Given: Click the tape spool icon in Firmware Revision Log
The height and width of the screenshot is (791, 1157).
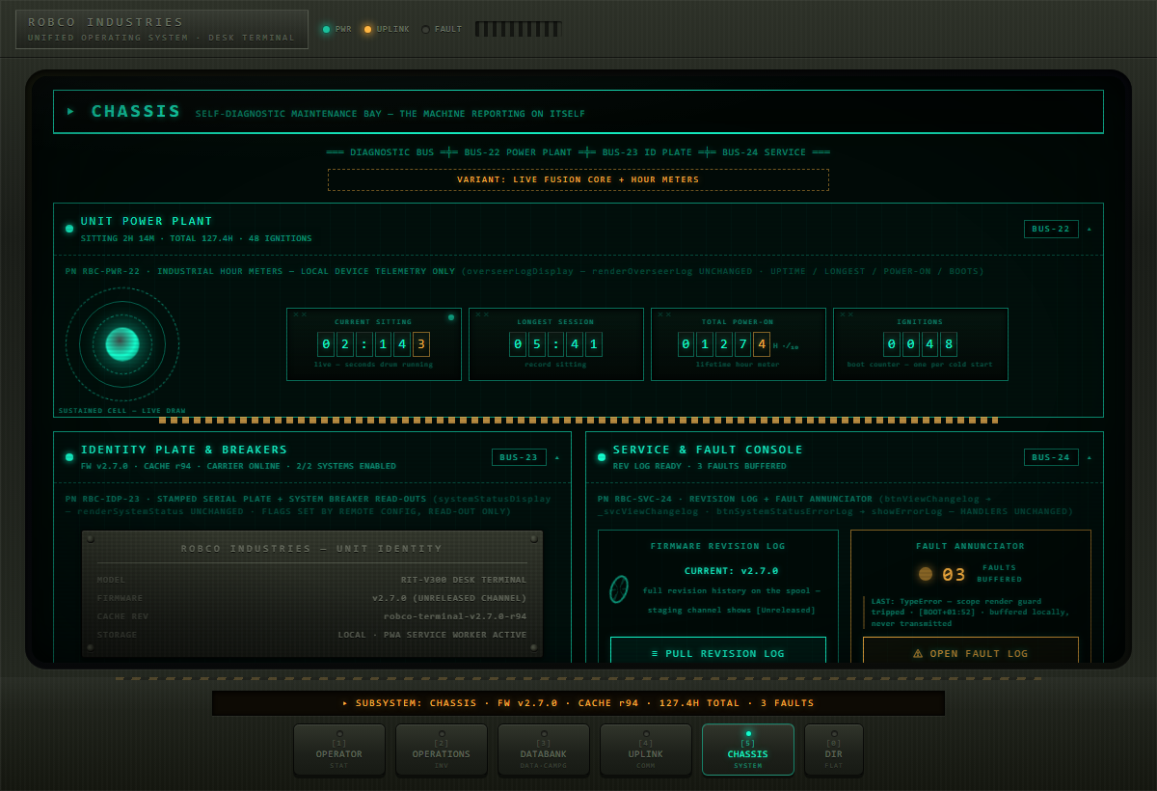Looking at the screenshot, I should tap(619, 589).
